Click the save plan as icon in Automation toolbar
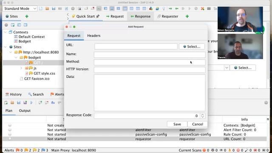Screen dimensions: 272x153 pos(25,103)
